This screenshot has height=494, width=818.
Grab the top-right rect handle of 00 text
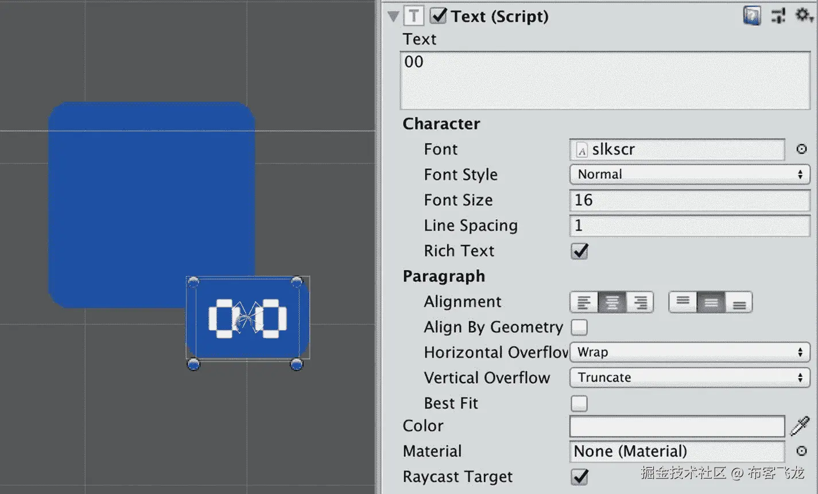pos(297,281)
